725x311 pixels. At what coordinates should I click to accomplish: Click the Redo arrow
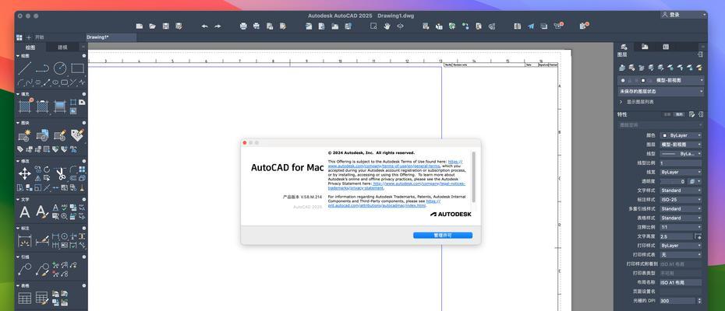pos(217,26)
